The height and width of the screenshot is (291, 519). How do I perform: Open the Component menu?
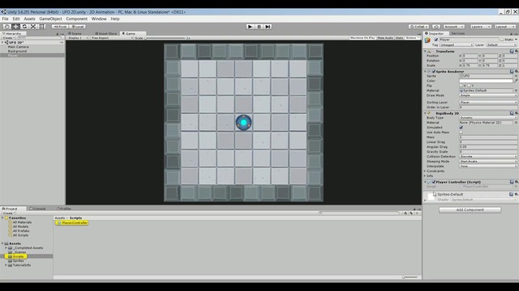(76, 19)
